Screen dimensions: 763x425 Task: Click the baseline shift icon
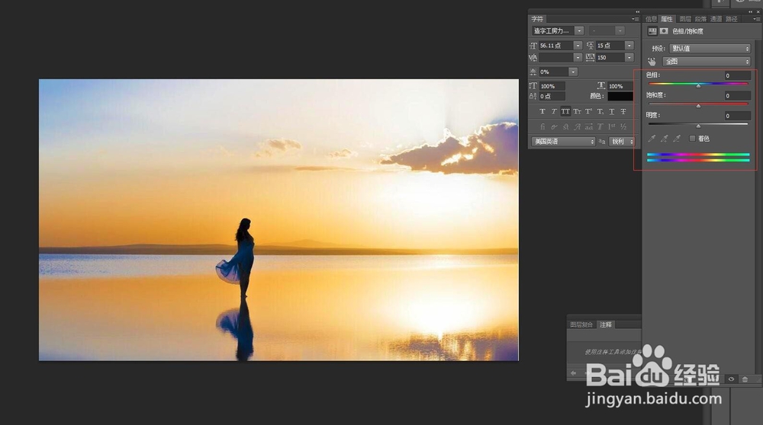point(533,96)
